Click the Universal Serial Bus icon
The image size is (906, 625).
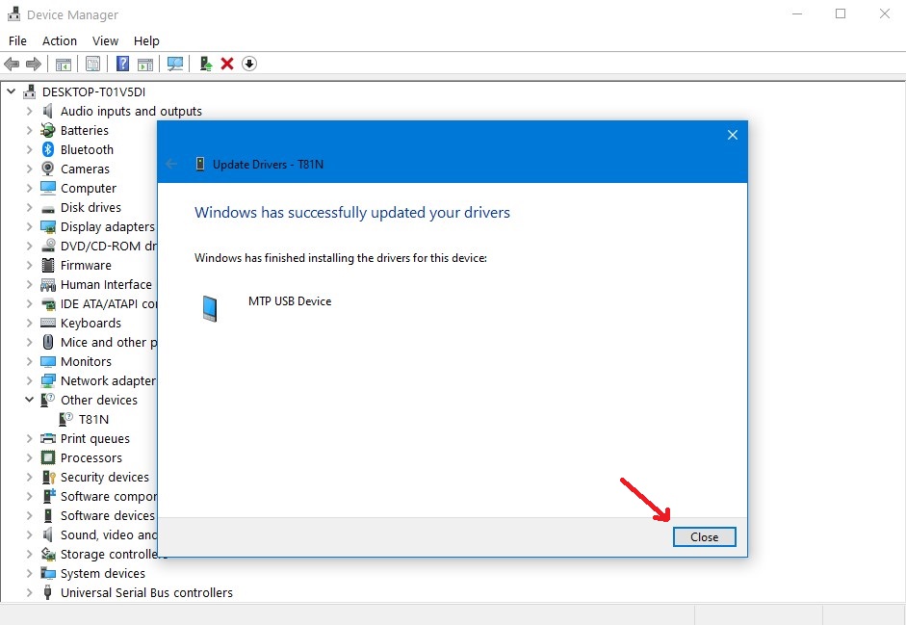[48, 592]
